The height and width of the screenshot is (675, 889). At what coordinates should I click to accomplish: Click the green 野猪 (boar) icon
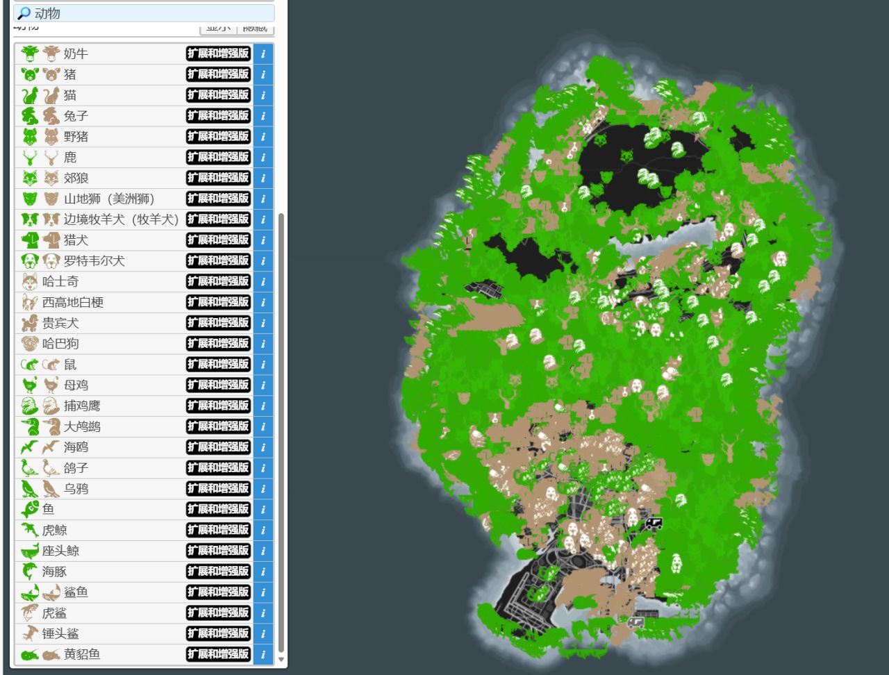[29, 137]
